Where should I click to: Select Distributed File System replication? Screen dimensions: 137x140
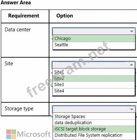(x=94, y=135)
